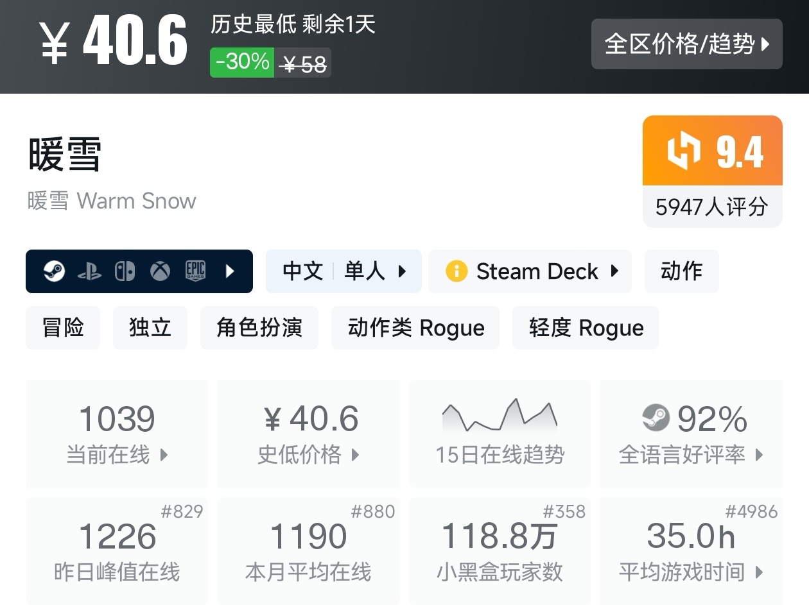Expand the platforms list arrow
The width and height of the screenshot is (809, 605).
click(x=230, y=271)
